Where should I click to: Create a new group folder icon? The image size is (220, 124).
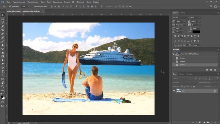[208, 123]
